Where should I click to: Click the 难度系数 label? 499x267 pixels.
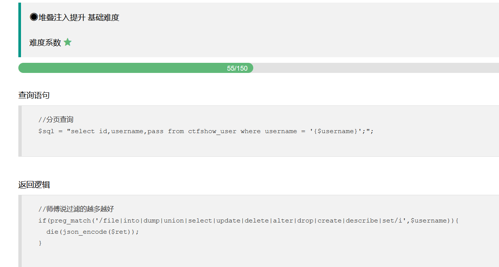45,43
